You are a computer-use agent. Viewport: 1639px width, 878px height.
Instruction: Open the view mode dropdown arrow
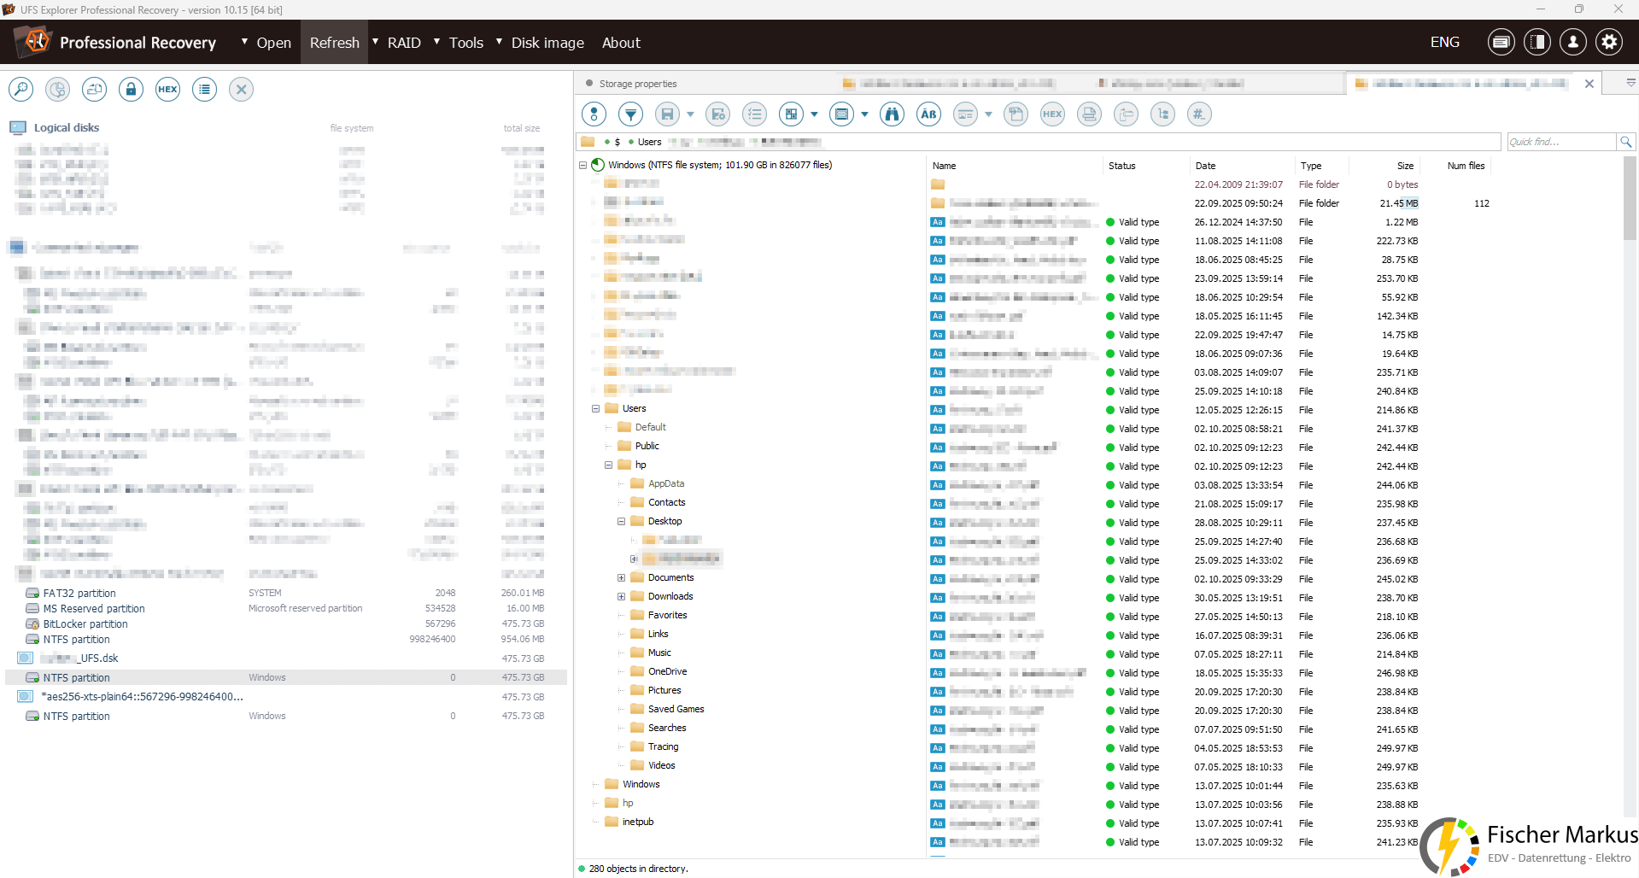pos(814,114)
